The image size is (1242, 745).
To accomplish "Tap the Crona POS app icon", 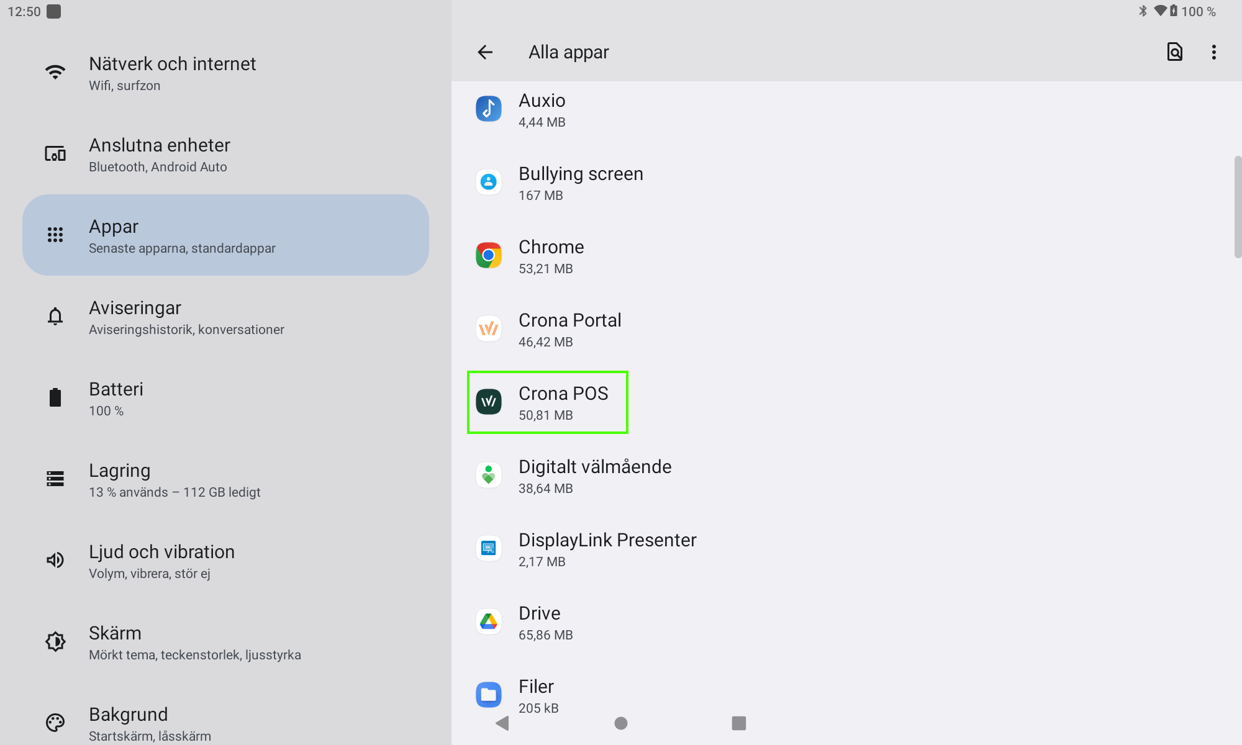I will click(x=489, y=402).
